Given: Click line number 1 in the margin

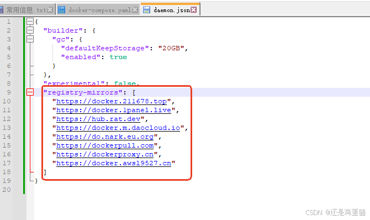Looking at the screenshot, I should pyautogui.click(x=9, y=22).
